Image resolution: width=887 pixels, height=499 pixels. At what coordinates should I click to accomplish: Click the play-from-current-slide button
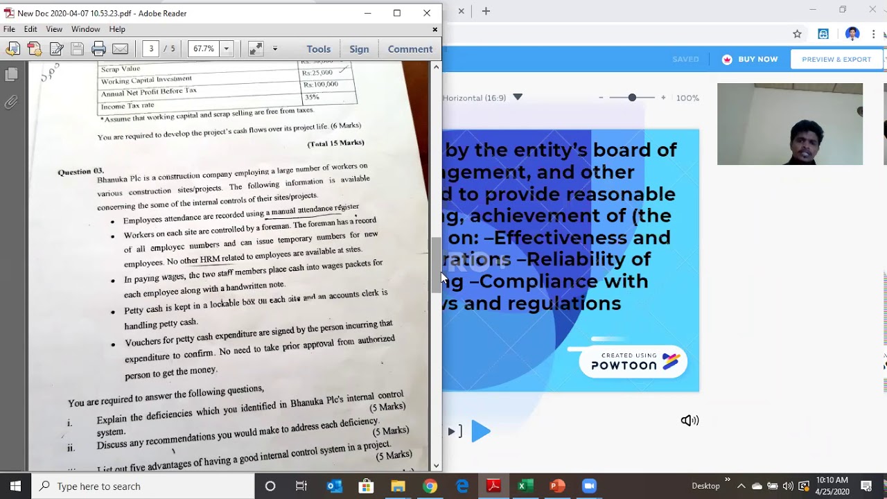click(x=454, y=431)
